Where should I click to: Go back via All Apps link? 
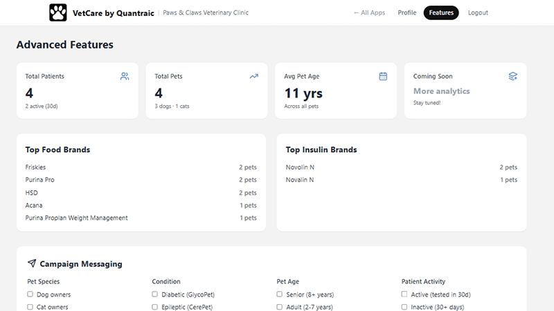point(369,12)
